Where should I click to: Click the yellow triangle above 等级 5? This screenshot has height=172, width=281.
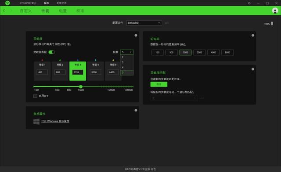coord(113,60)
